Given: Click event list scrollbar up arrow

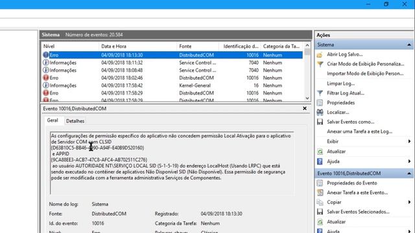Looking at the screenshot, I should point(307,45).
